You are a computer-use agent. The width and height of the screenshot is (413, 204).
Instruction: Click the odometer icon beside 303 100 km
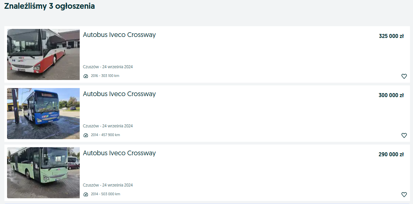coord(86,76)
